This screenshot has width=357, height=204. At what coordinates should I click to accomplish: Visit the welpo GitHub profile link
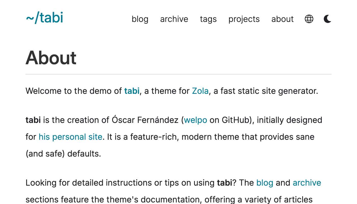pyautogui.click(x=195, y=120)
